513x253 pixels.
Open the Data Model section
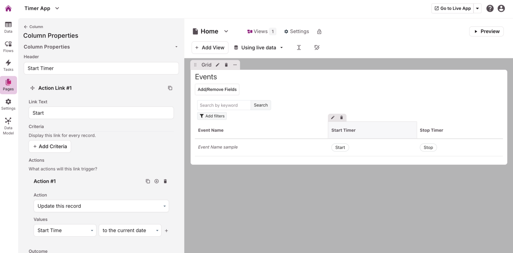(8, 126)
